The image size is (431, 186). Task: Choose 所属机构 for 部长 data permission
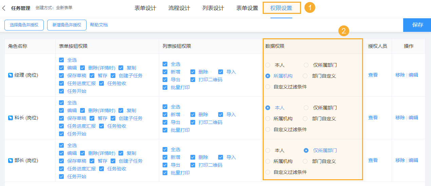[x=268, y=161]
